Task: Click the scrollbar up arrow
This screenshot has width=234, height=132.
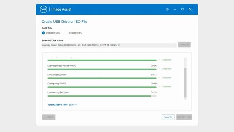Action: coord(185,59)
